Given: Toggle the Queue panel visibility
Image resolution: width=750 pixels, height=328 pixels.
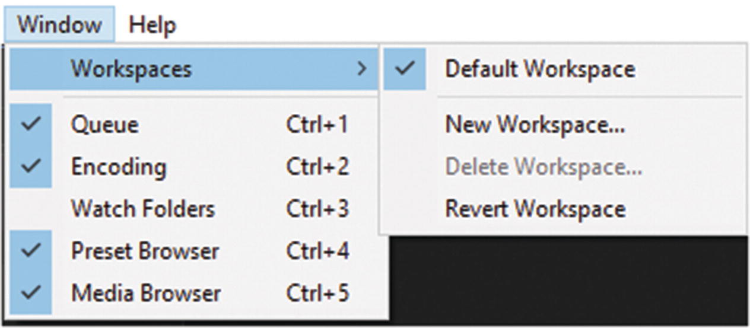Looking at the screenshot, I should click(105, 125).
